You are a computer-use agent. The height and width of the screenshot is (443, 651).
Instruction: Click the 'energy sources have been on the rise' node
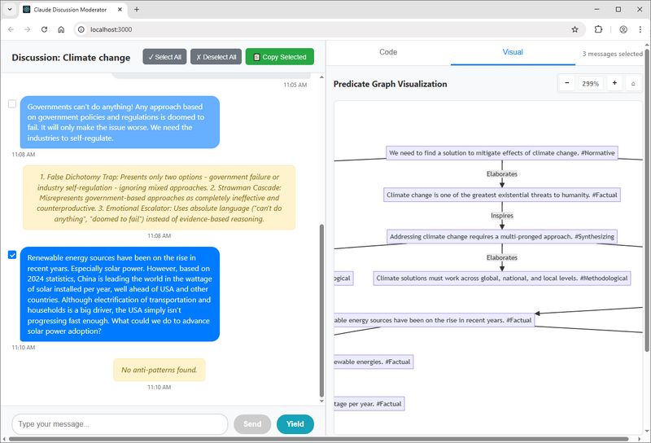435,320
